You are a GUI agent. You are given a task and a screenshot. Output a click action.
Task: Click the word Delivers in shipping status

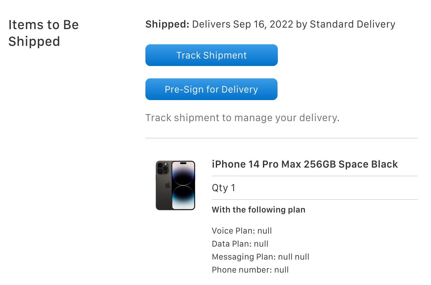[x=211, y=24]
